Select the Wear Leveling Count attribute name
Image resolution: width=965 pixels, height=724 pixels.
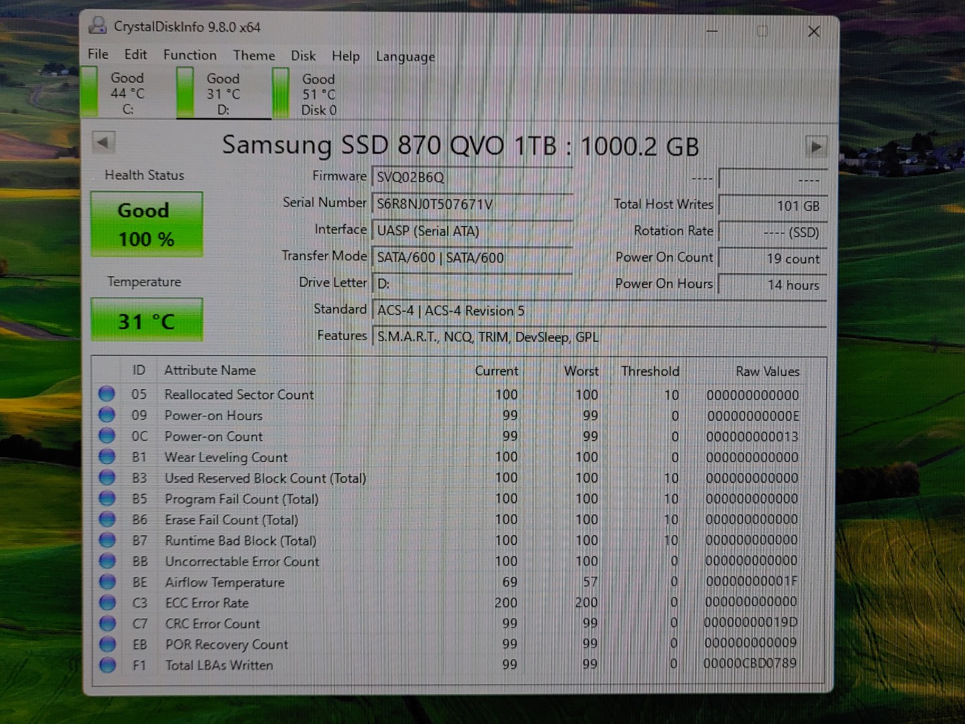[x=227, y=457]
